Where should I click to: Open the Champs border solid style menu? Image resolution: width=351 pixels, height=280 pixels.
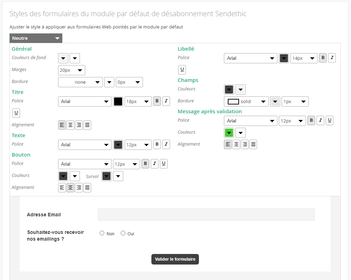pos(246,102)
